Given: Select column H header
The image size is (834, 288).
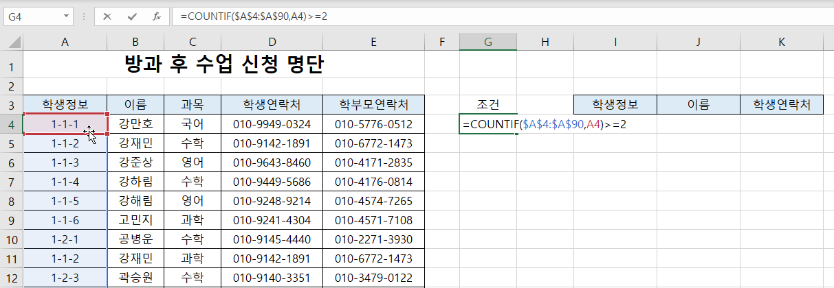Looking at the screenshot, I should pos(545,43).
